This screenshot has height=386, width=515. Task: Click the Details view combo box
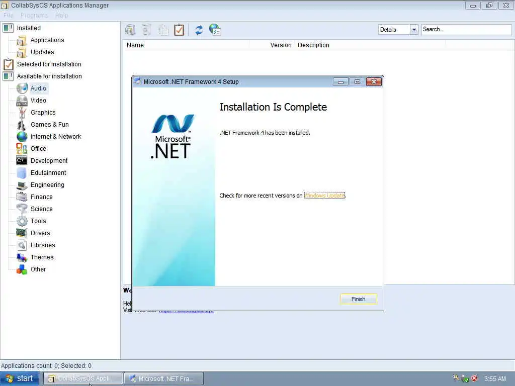[x=398, y=30]
